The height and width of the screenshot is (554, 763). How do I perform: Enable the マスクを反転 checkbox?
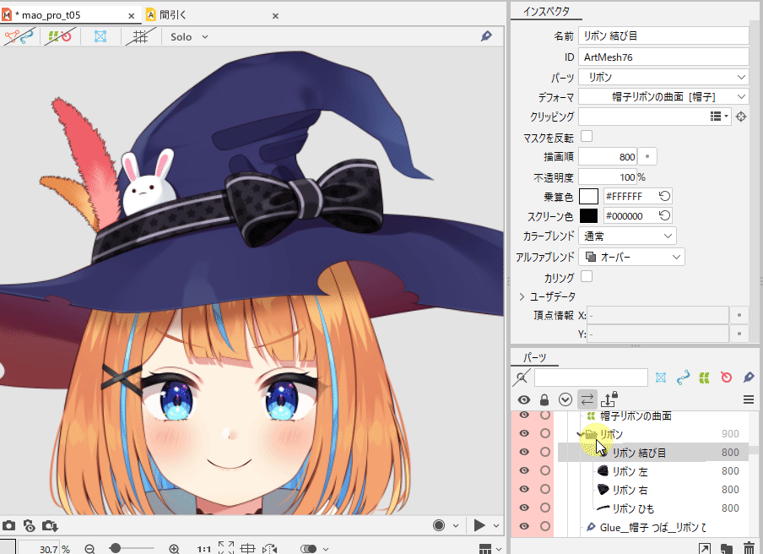587,136
